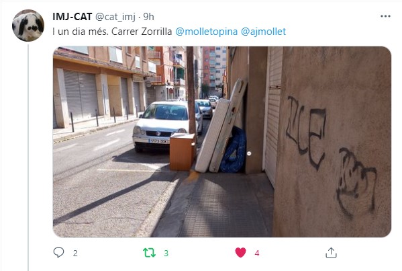Unlike the tweet via the red heart
The height and width of the screenshot is (271, 402).
240,252
